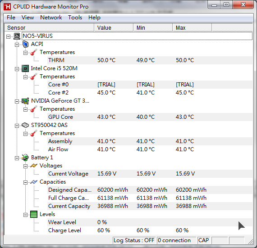Select the Air Flow row
Screen dimensions: 257x248
(x=150, y=149)
